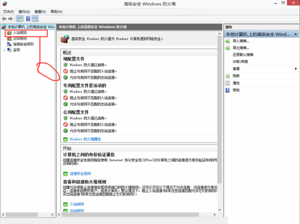Click the green arrow icon beside center 连接安全规则
300x224 pixels.
(x=65, y=174)
